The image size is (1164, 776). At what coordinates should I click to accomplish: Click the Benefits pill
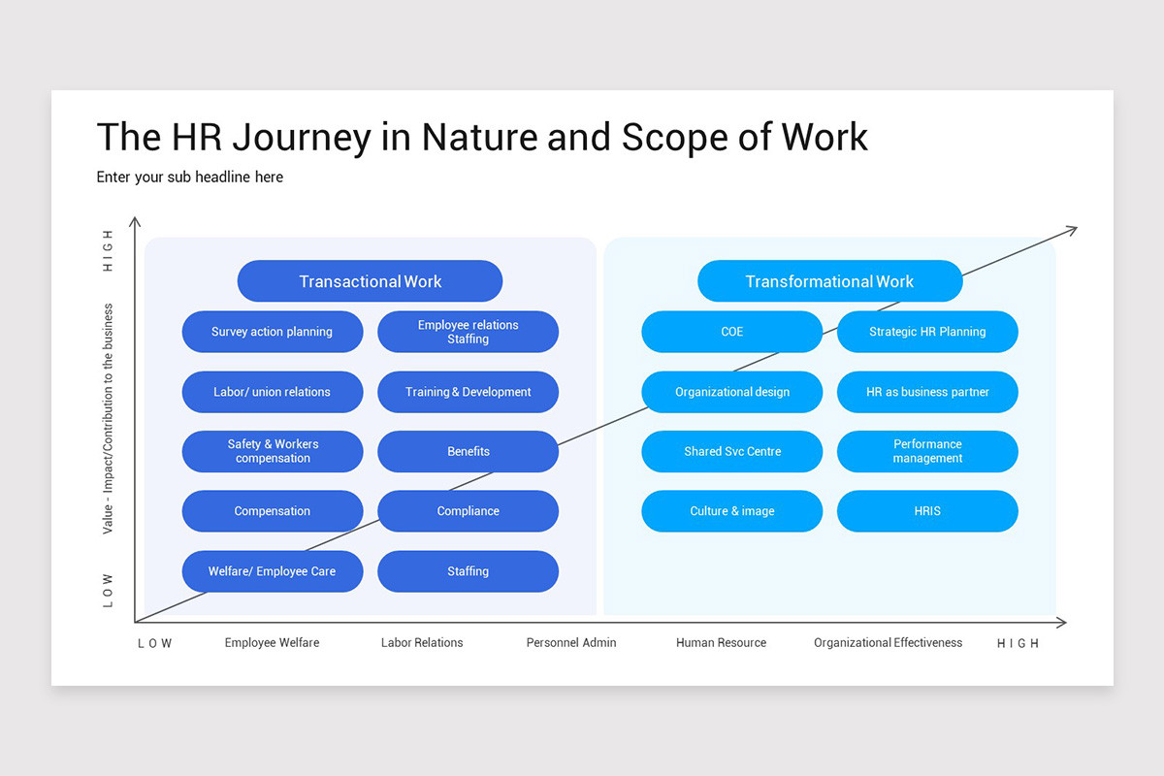[x=468, y=451]
